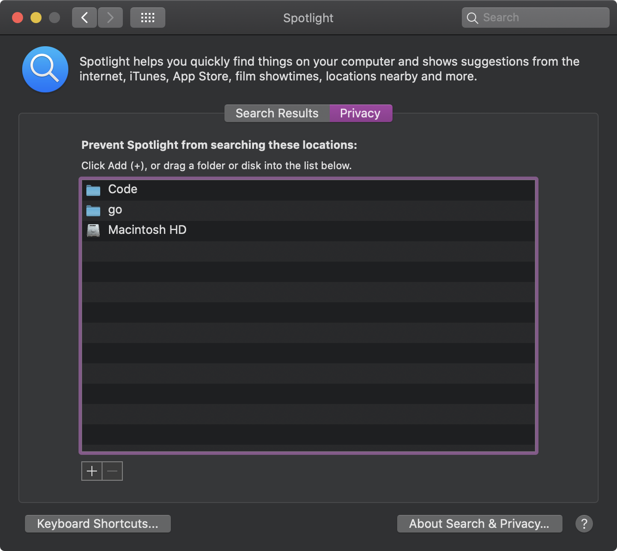
Task: Select the Privacy tab
Action: (x=361, y=113)
